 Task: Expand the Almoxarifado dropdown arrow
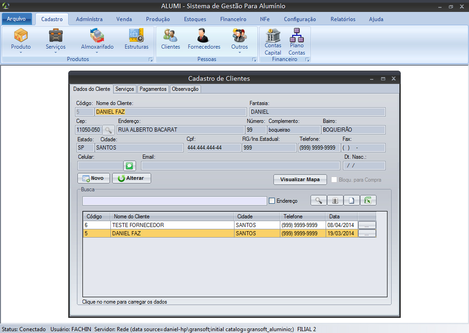pos(97,53)
